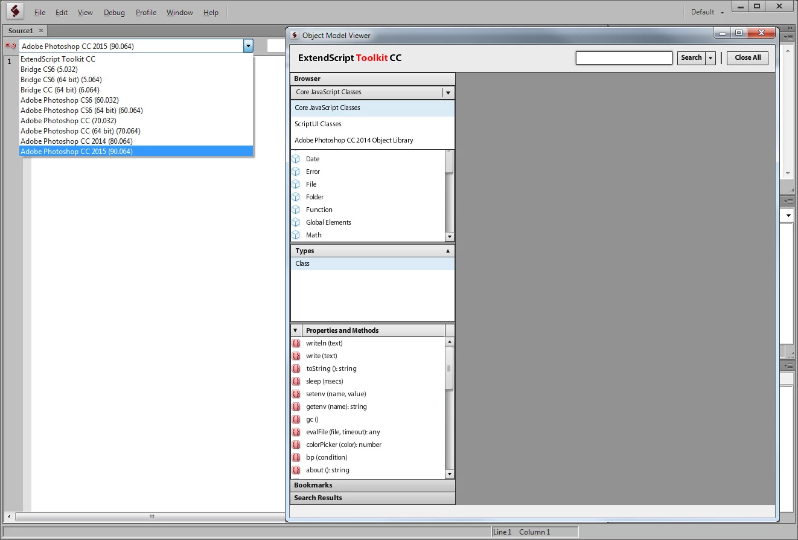Choose Adobe Photoshop CC 2015 (90.064) in list
Screen dimensions: 798x540
pyautogui.click(x=136, y=152)
